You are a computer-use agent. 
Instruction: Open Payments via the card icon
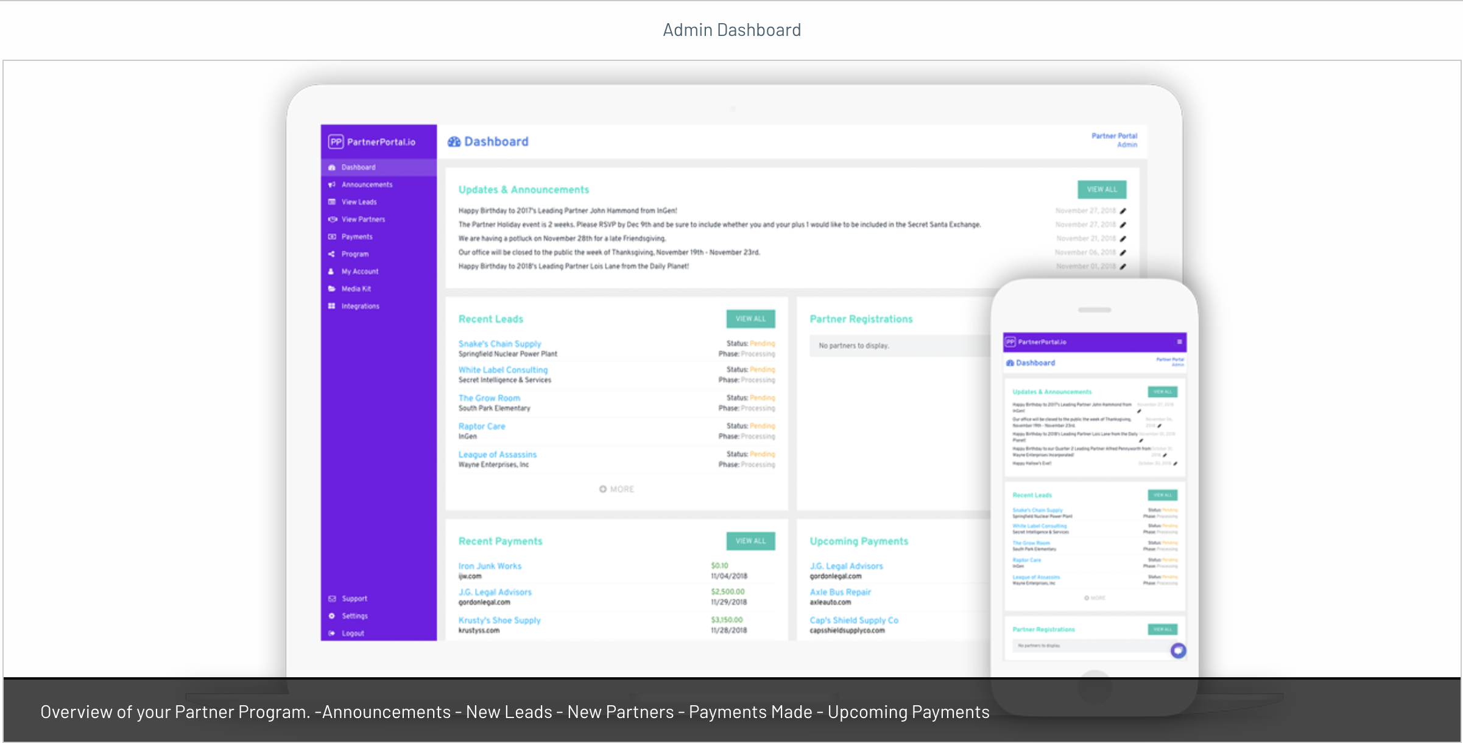click(332, 236)
